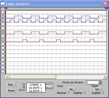This screenshot has width=109, height=98.
Task: Click the twelfth channel terminal circle
Action: coord(3,56)
